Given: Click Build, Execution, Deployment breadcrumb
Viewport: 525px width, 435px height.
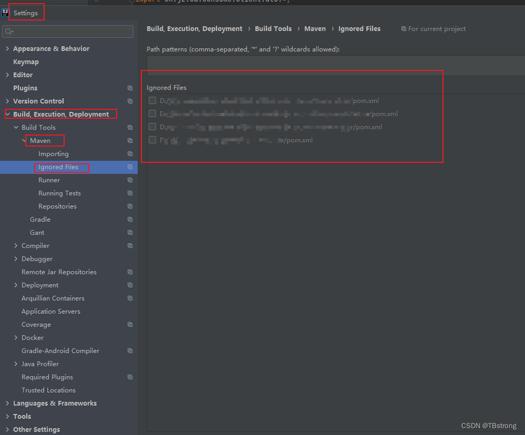Looking at the screenshot, I should (194, 29).
